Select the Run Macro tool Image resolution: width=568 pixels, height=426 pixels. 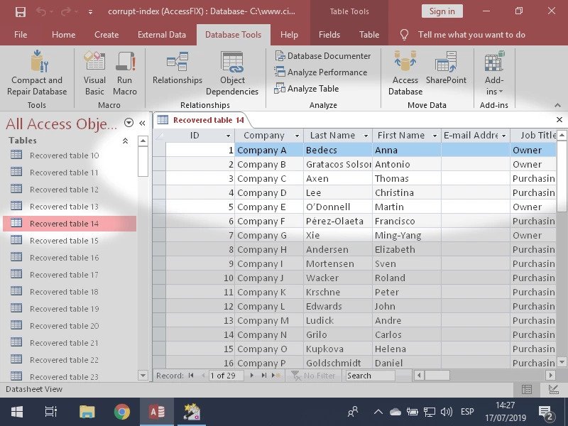(x=125, y=71)
